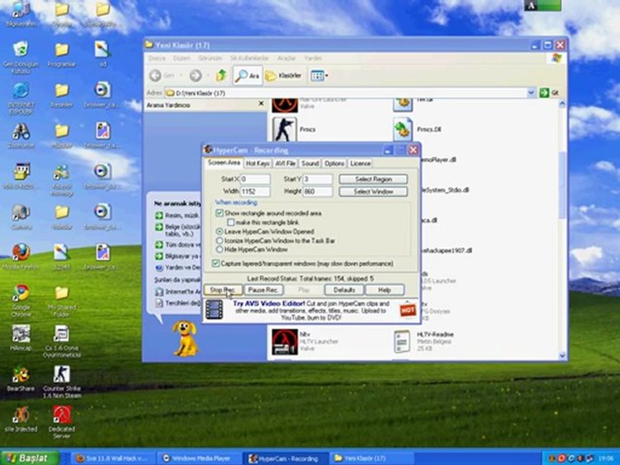The width and height of the screenshot is (620, 465).
Task: Click the Start Y input field
Action: tap(318, 179)
